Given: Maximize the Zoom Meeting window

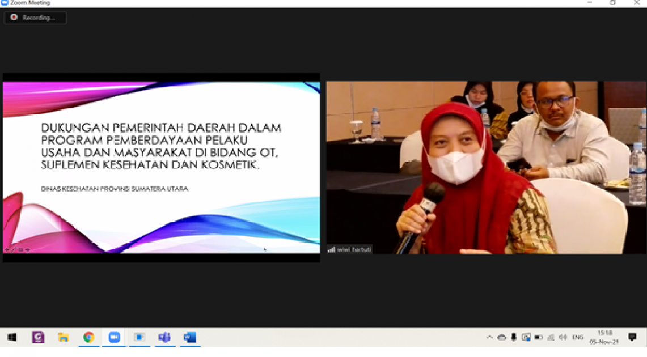Looking at the screenshot, I should (613, 3).
